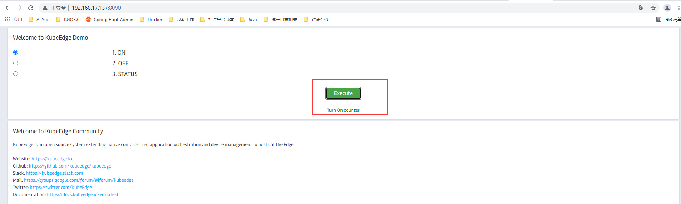The width and height of the screenshot is (681, 204).
Task: Open the translate page icon
Action: tap(642, 8)
